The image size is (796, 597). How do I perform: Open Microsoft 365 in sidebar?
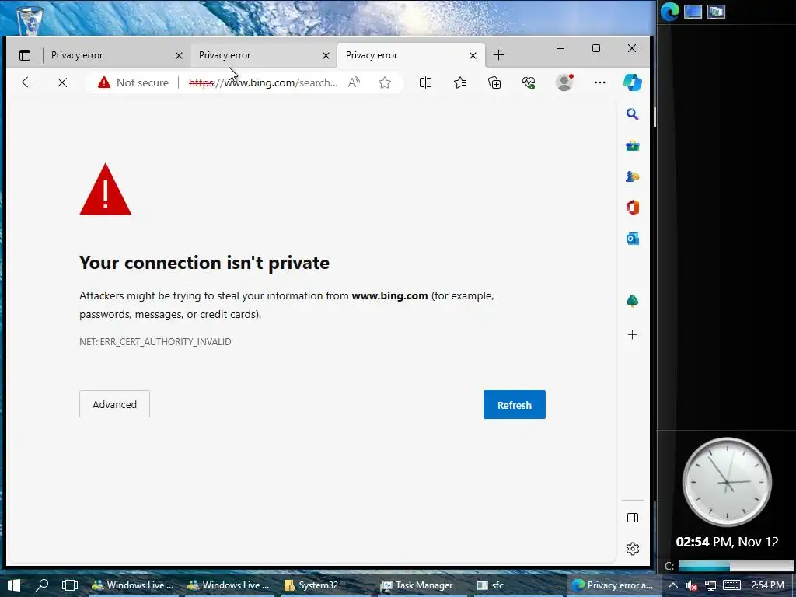pyautogui.click(x=632, y=208)
